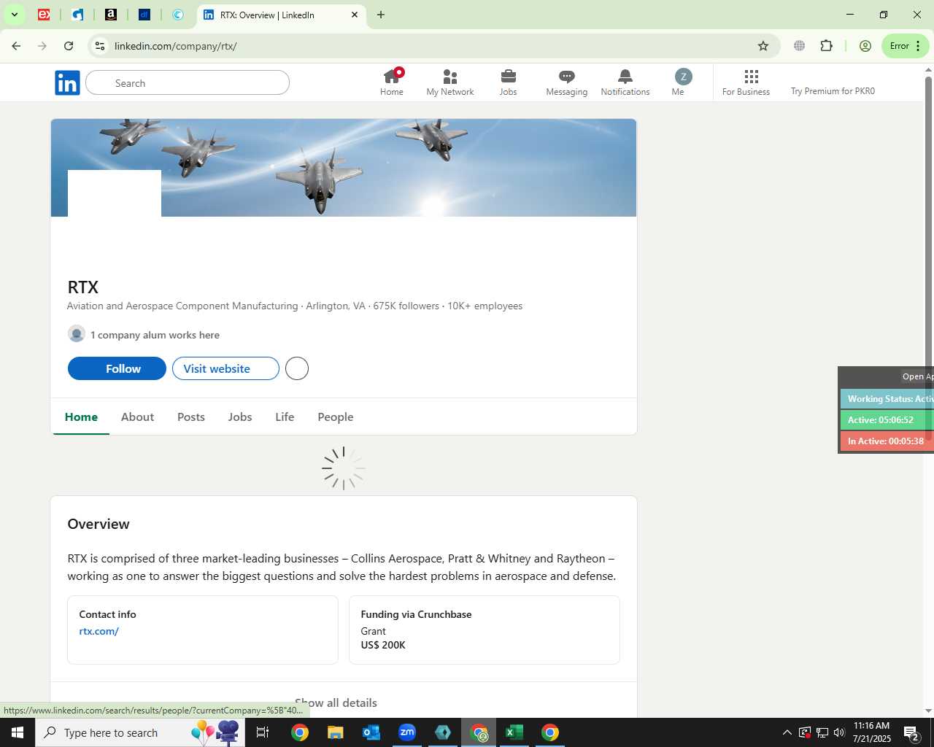Open Zoom from the taskbar
This screenshot has height=747, width=934.
tap(407, 732)
